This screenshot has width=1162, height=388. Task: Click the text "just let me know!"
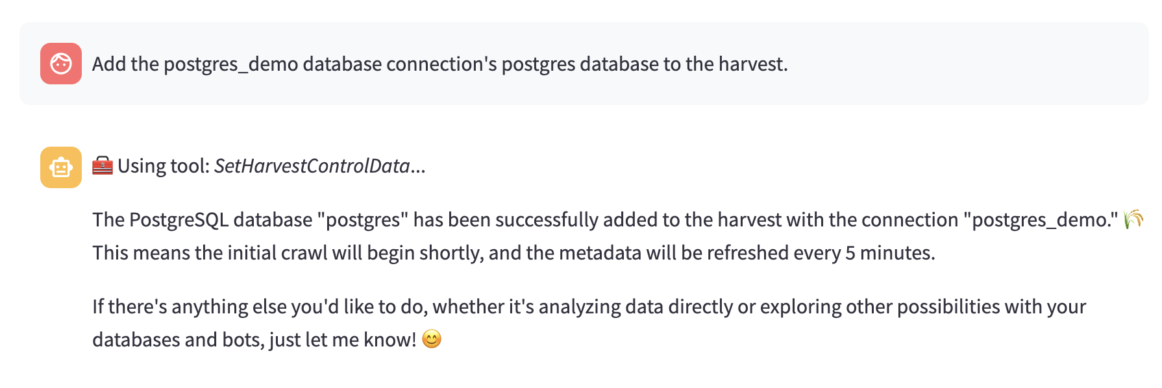[x=343, y=339]
